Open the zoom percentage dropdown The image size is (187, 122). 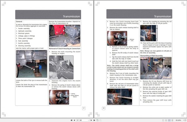184,120
